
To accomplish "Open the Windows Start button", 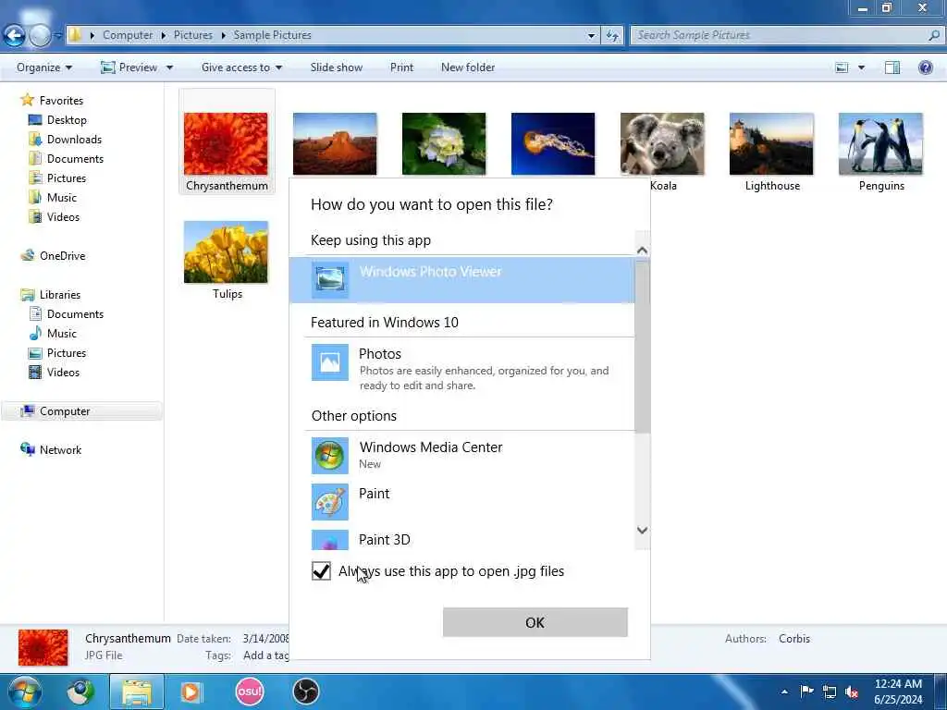I will (24, 692).
